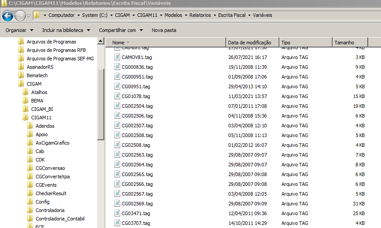Select the CDK folder icon
The height and width of the screenshot is (228, 381).
[30, 159]
